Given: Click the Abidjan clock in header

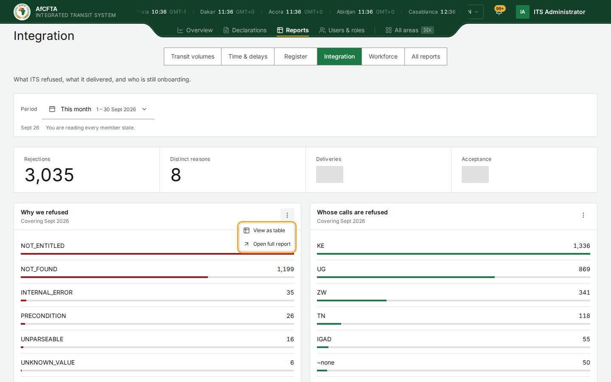Looking at the screenshot, I should coord(365,12).
